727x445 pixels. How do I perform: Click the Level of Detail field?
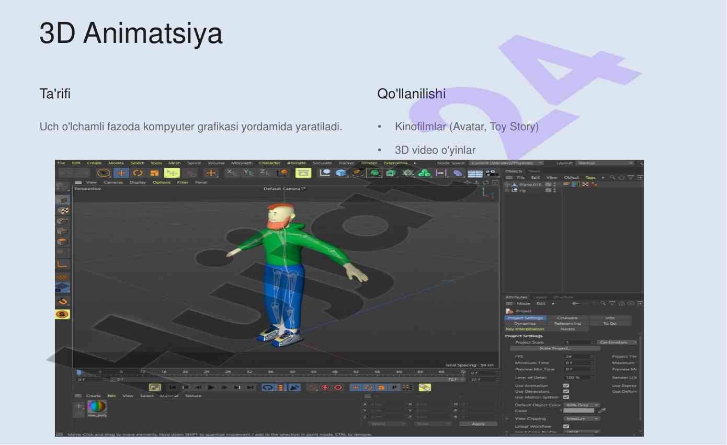point(578,378)
